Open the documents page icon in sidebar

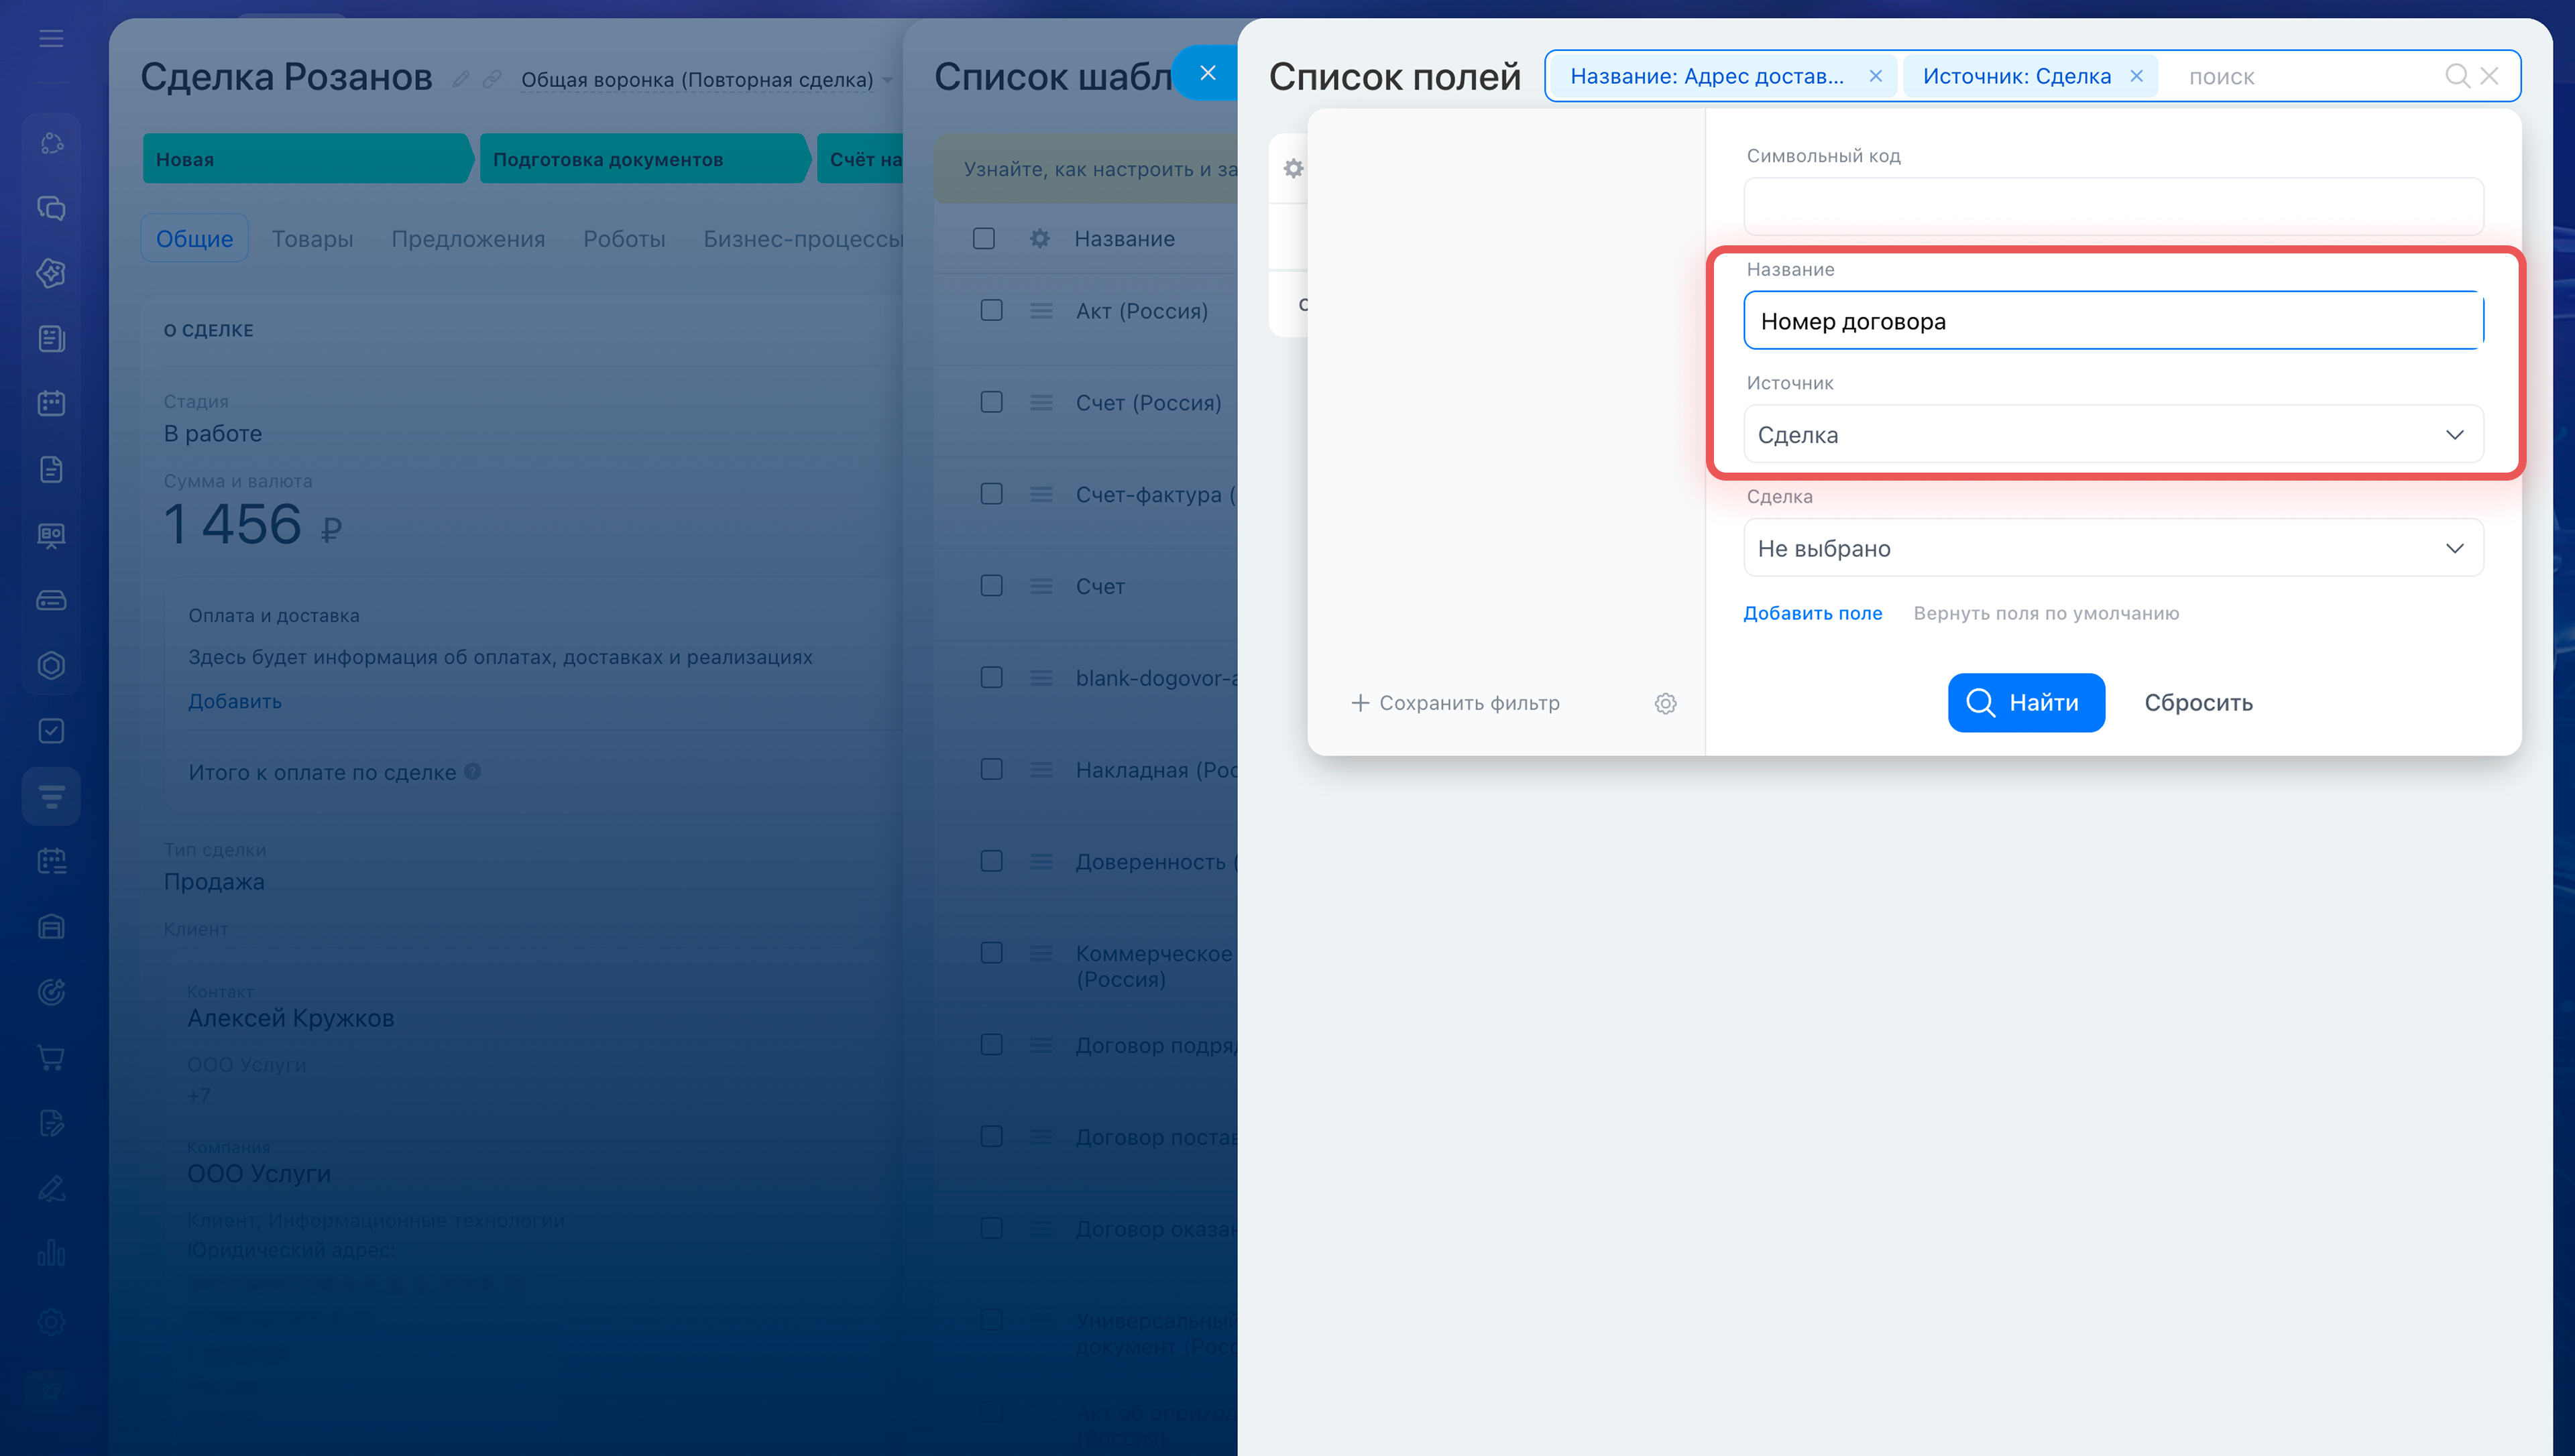click(51, 469)
